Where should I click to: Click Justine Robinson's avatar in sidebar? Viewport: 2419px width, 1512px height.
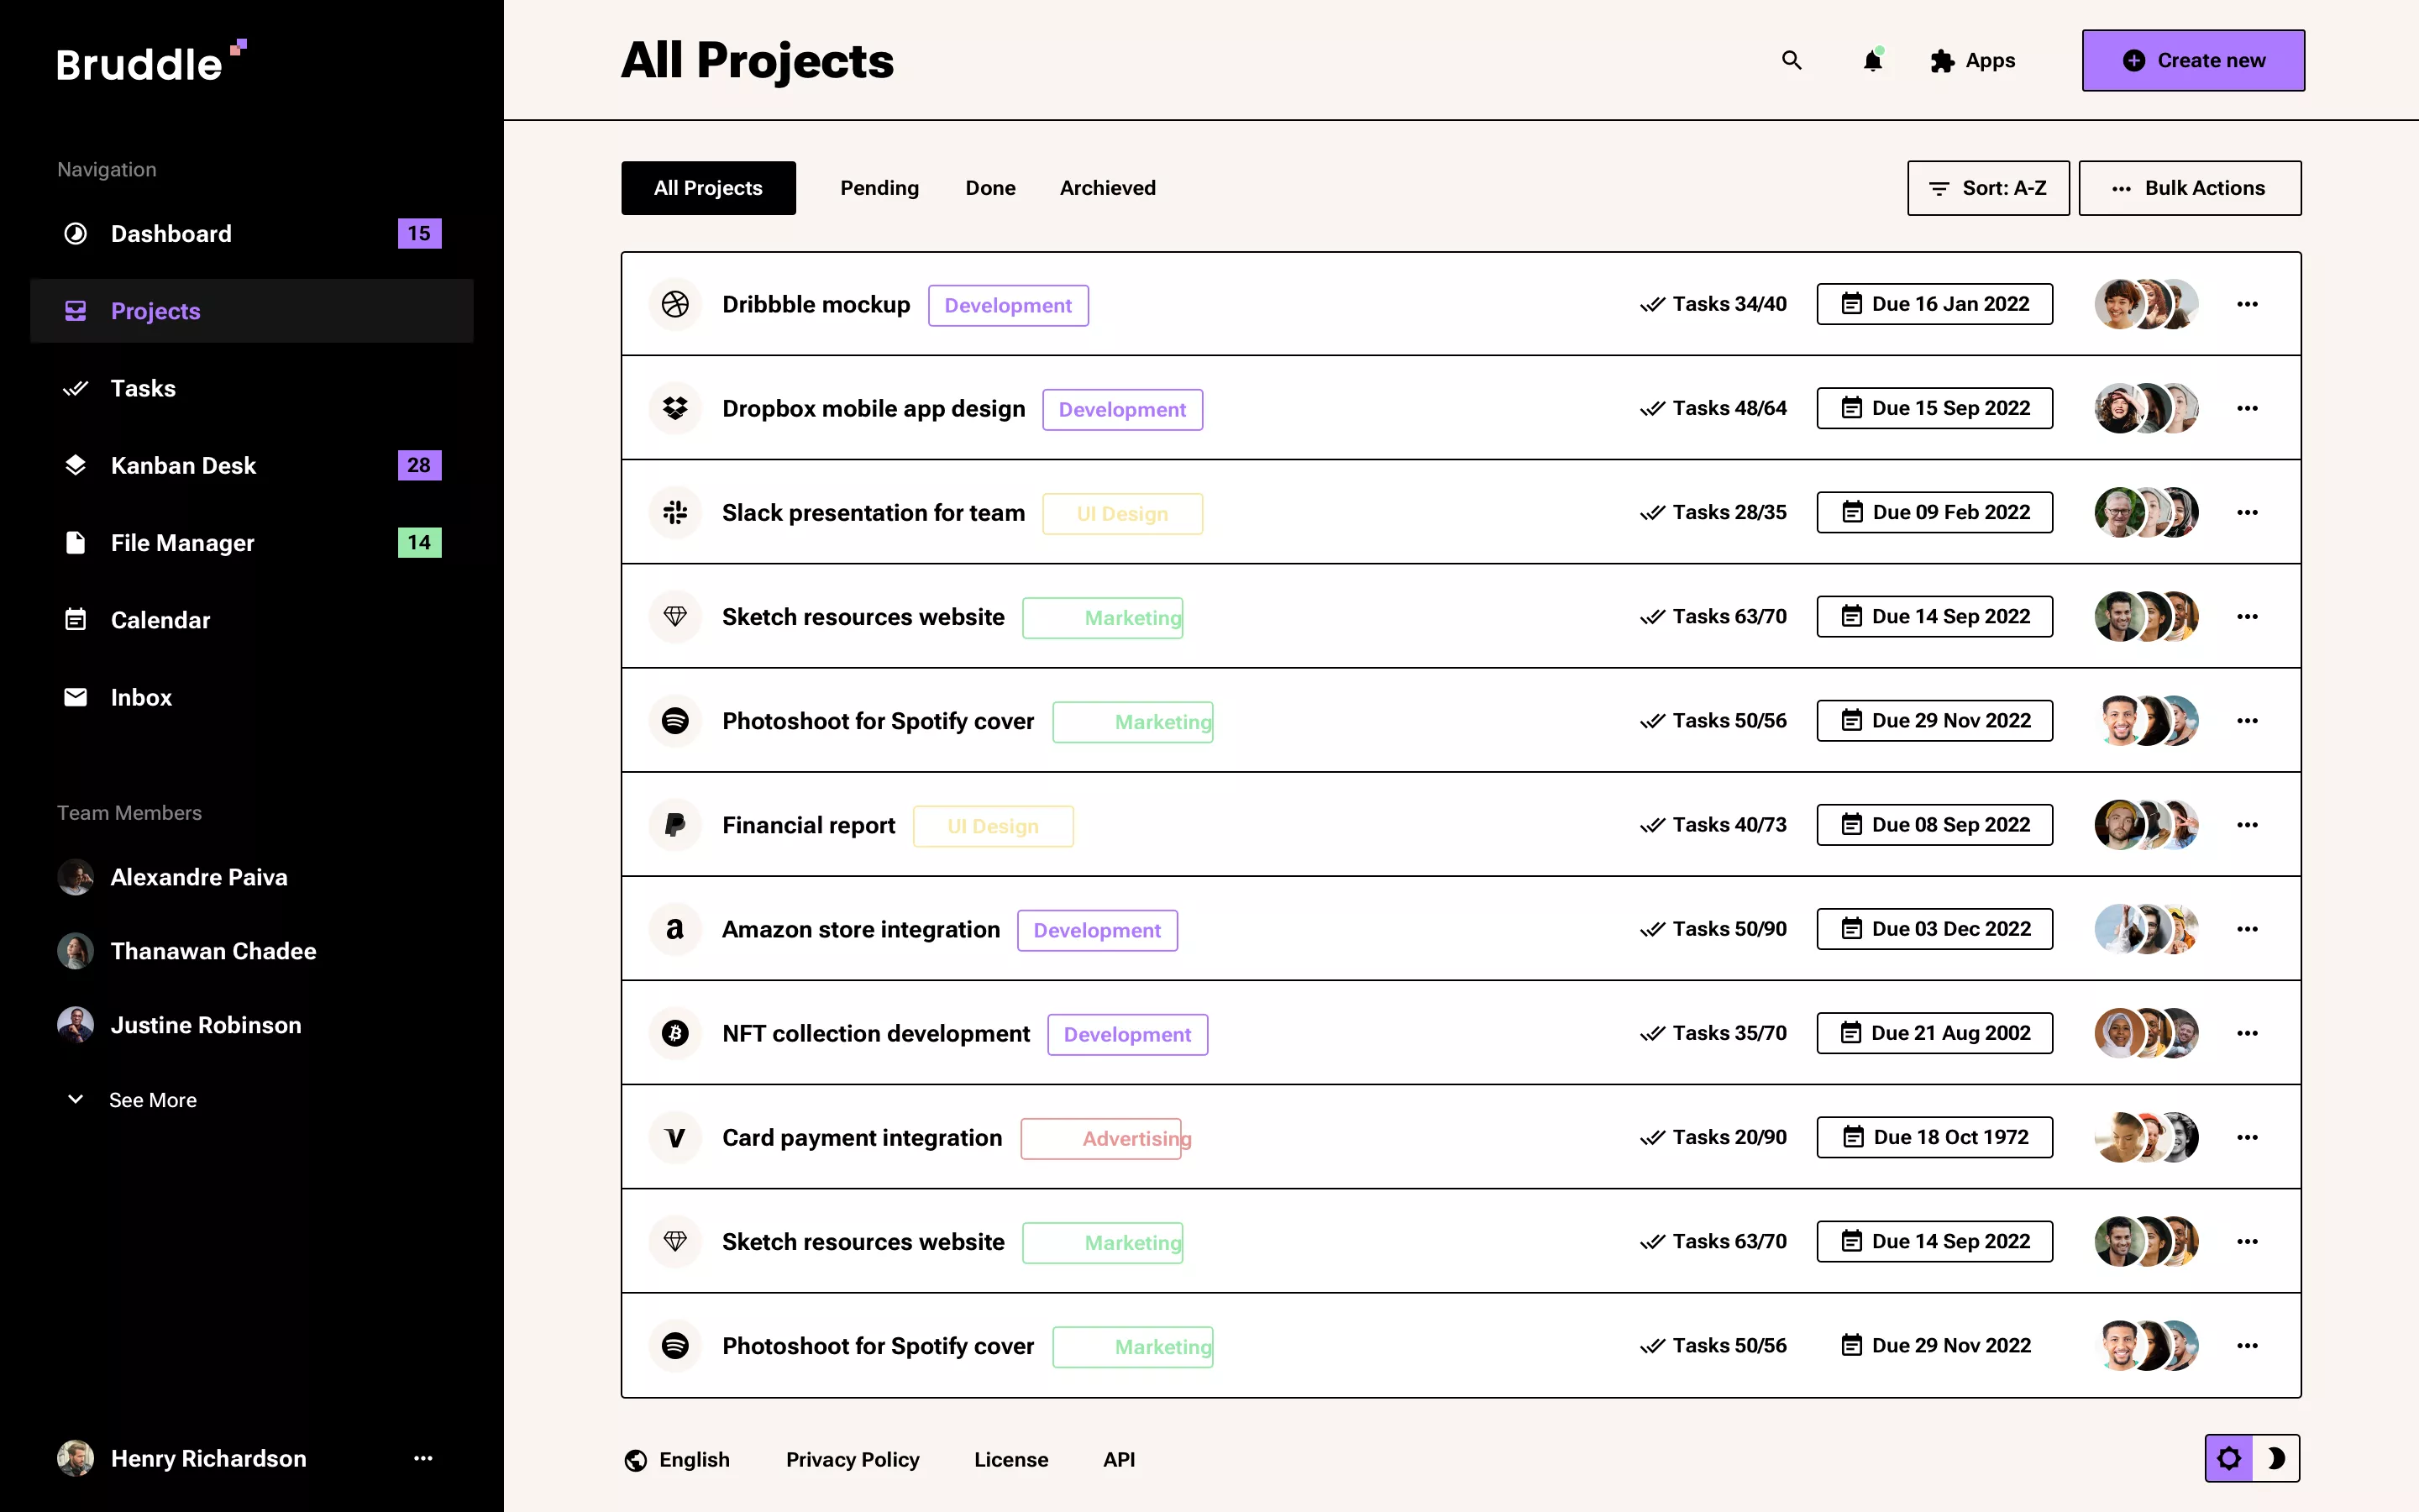75,1024
